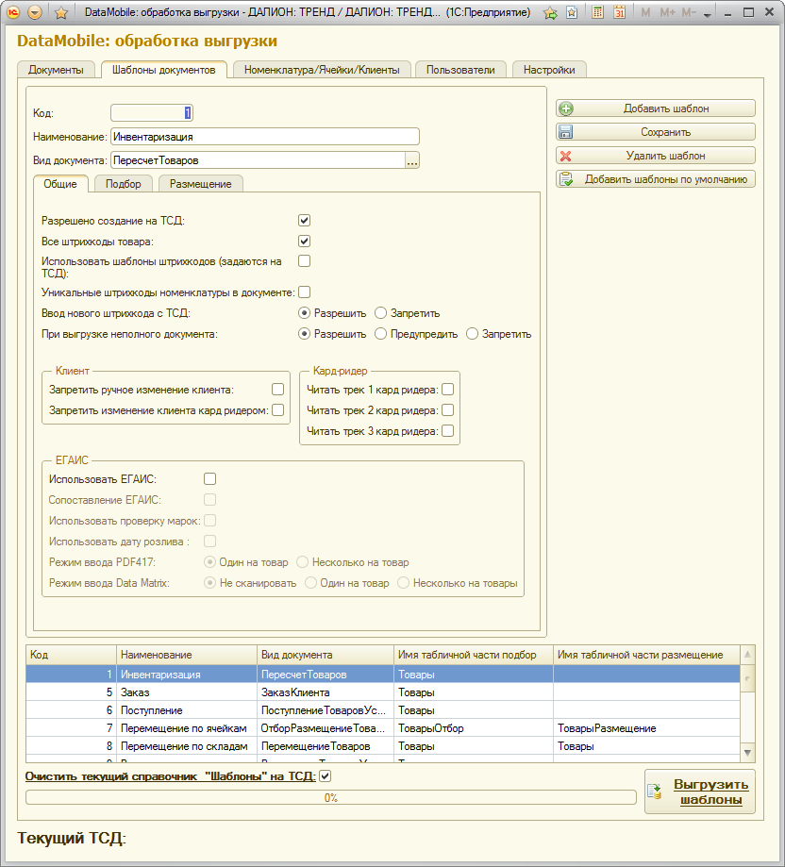Enable Использовать ЕГАИС checkbox

[x=210, y=479]
